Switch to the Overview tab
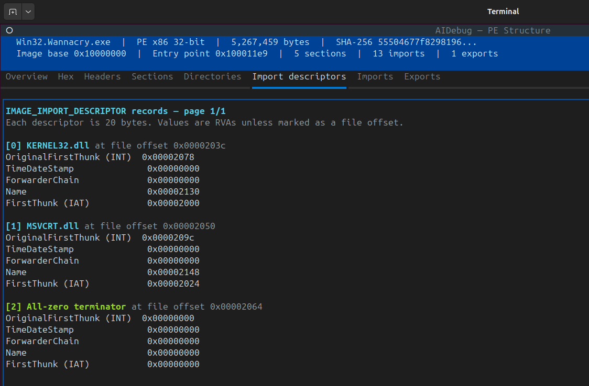This screenshot has width=589, height=386. click(x=27, y=76)
